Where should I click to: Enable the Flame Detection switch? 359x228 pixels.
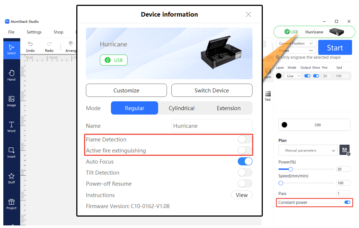[x=245, y=139]
